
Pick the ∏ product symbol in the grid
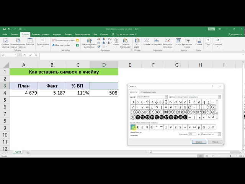pyautogui.click(x=204, y=102)
